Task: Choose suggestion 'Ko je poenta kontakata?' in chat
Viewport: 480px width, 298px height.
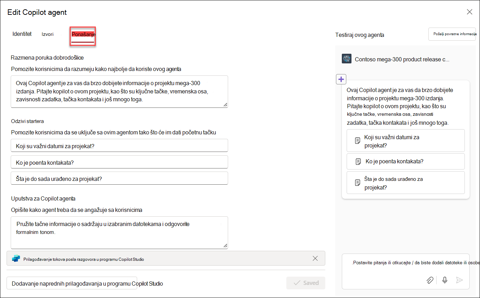Action: [x=406, y=161]
